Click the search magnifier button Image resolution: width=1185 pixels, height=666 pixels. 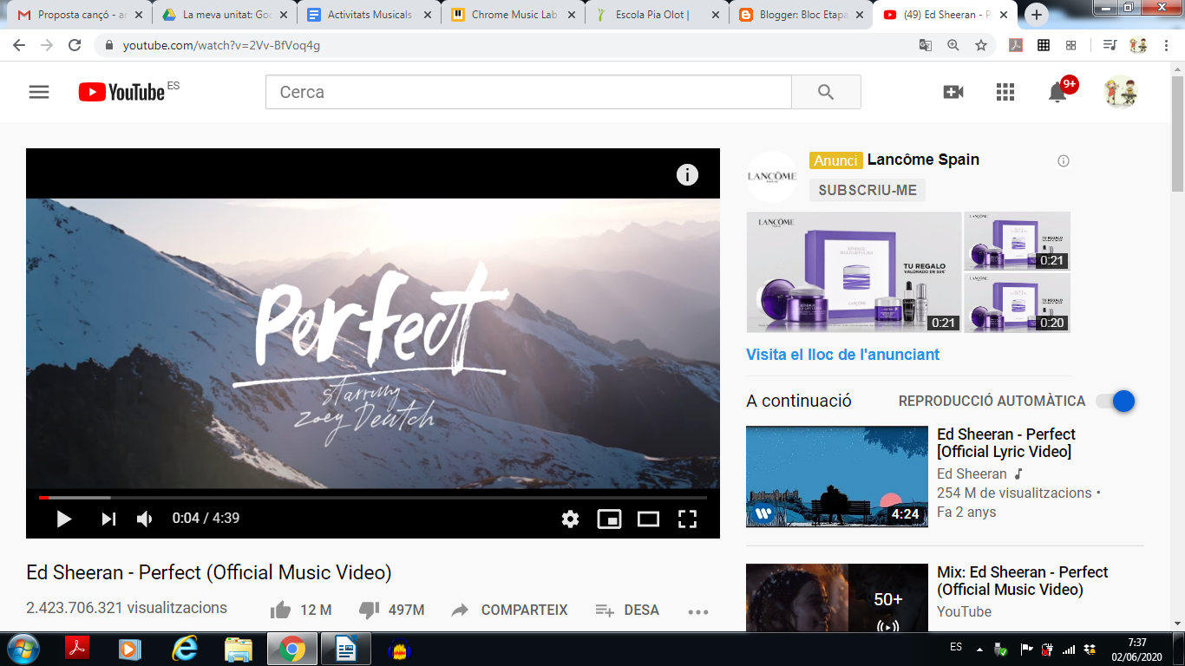[x=826, y=92]
